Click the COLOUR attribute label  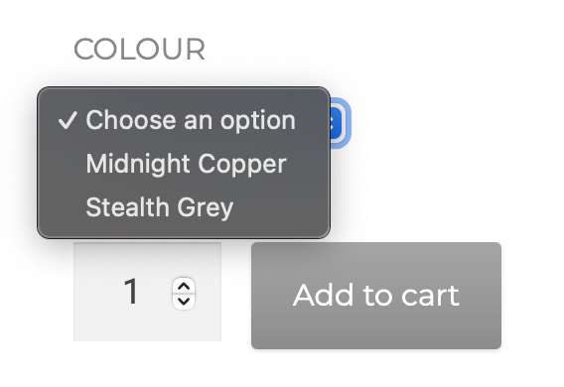click(x=140, y=50)
